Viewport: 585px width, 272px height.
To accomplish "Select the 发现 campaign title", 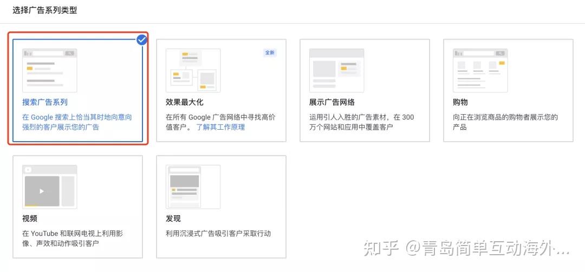I will click(x=173, y=218).
